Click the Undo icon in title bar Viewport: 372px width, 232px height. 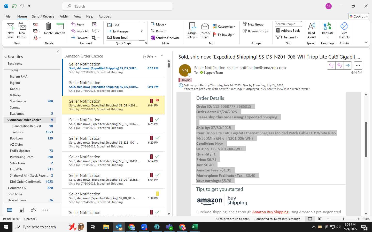[22, 6]
